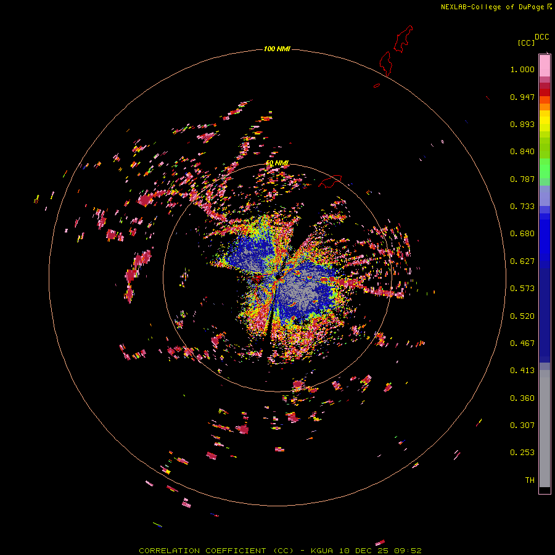Click the topmost red island outline
This screenshot has width=555, height=555.
tap(403, 39)
